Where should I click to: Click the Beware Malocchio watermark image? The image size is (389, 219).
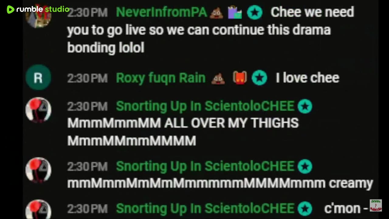(x=376, y=205)
